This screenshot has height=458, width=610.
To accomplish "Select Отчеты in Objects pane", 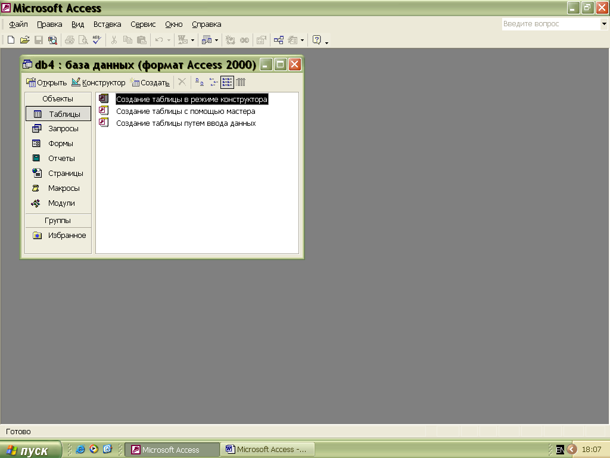I will pos(58,158).
